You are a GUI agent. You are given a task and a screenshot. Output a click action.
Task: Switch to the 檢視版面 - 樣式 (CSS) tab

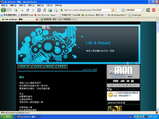(59, 19)
